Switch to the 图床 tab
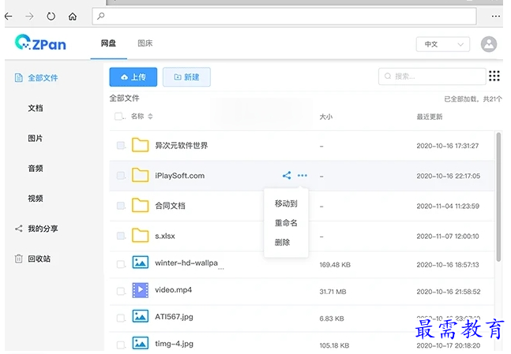Image resolution: width=511 pixels, height=354 pixels. coord(145,43)
